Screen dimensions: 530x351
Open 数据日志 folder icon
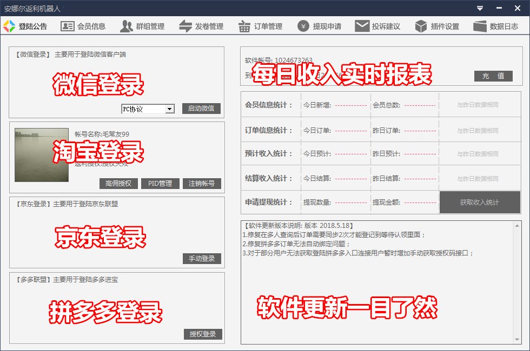[480, 26]
